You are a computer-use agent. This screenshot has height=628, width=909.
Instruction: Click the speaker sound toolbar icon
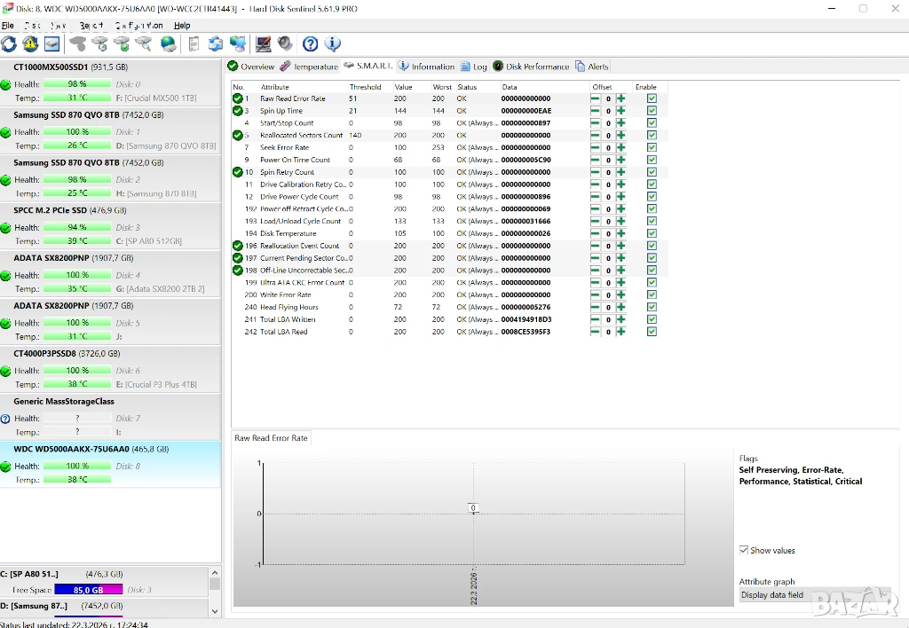[x=285, y=43]
